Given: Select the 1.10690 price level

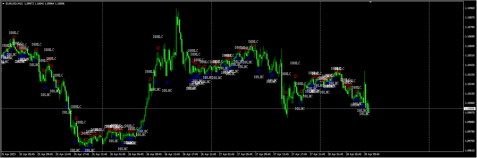Looking at the screenshot, I should 470,37.
